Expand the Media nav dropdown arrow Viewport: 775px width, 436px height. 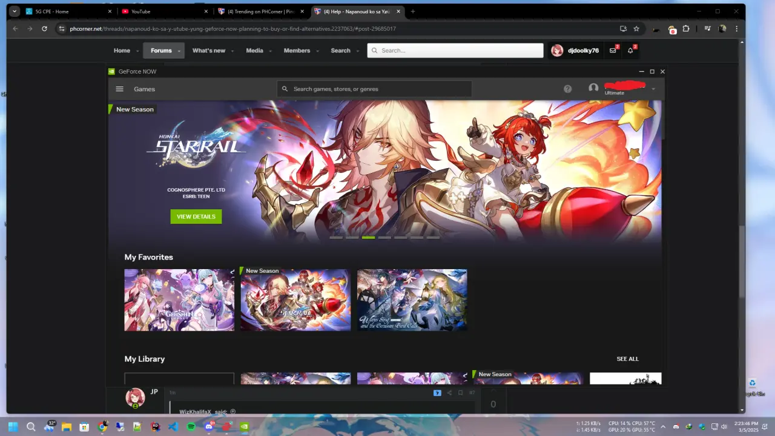(271, 51)
